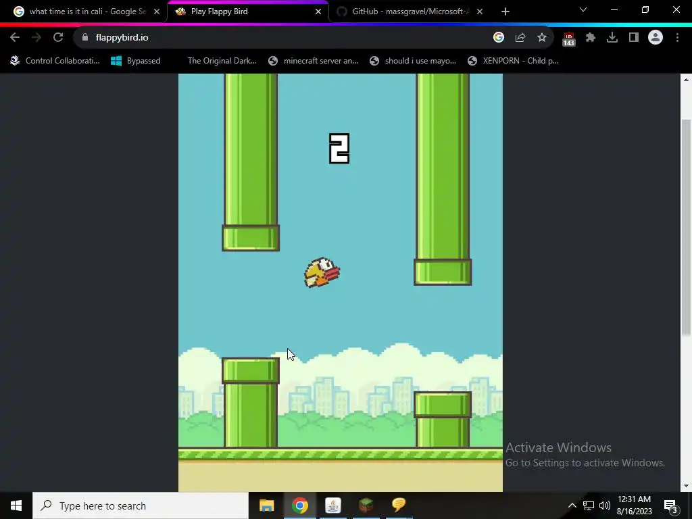
Task: Show hidden system tray icons
Action: coord(572,505)
